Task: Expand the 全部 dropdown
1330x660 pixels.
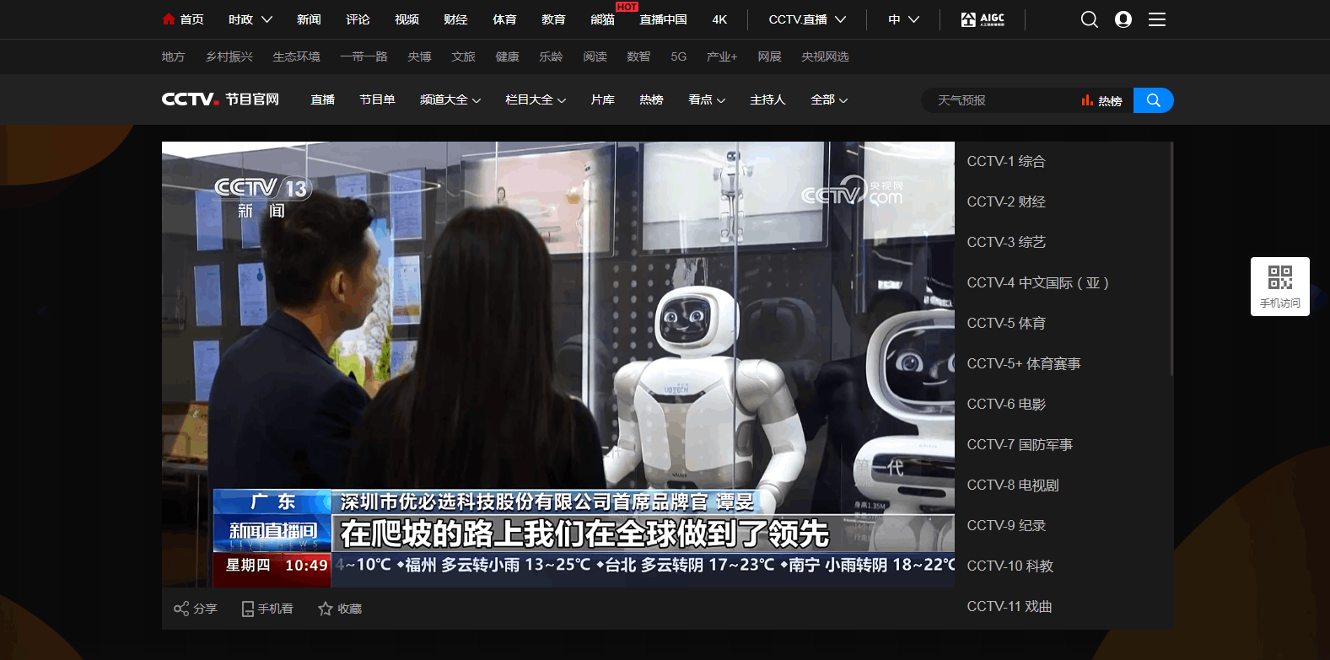Action: (829, 99)
